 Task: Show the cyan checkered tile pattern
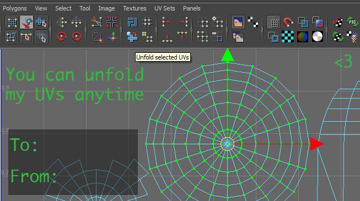pyautogui.click(x=288, y=37)
